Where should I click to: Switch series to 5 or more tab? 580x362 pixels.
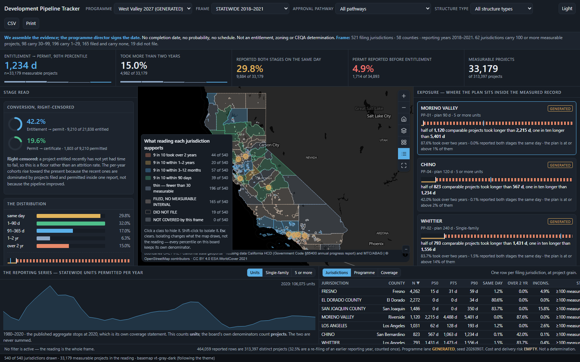[303, 273]
